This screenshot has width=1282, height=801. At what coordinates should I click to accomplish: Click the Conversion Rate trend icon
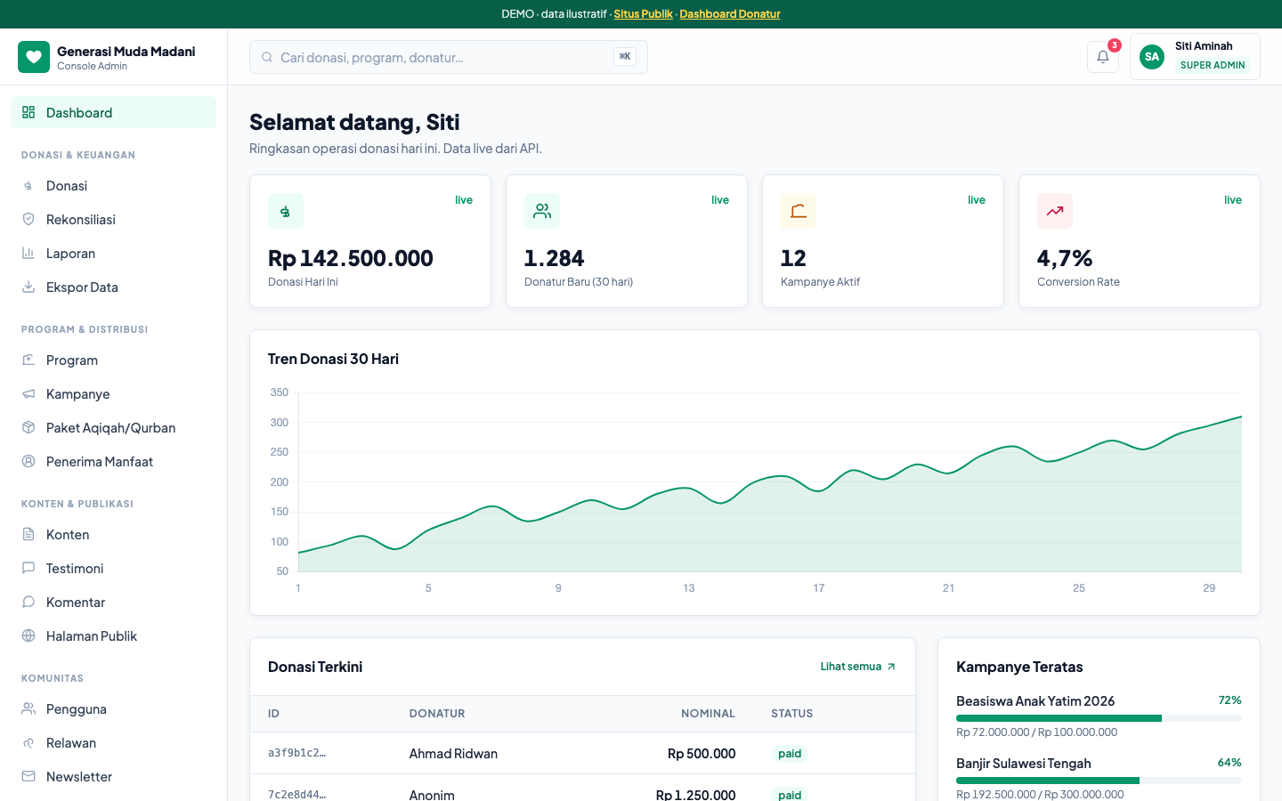(1055, 211)
